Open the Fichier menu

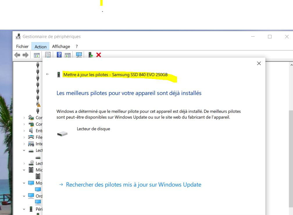(x=22, y=46)
